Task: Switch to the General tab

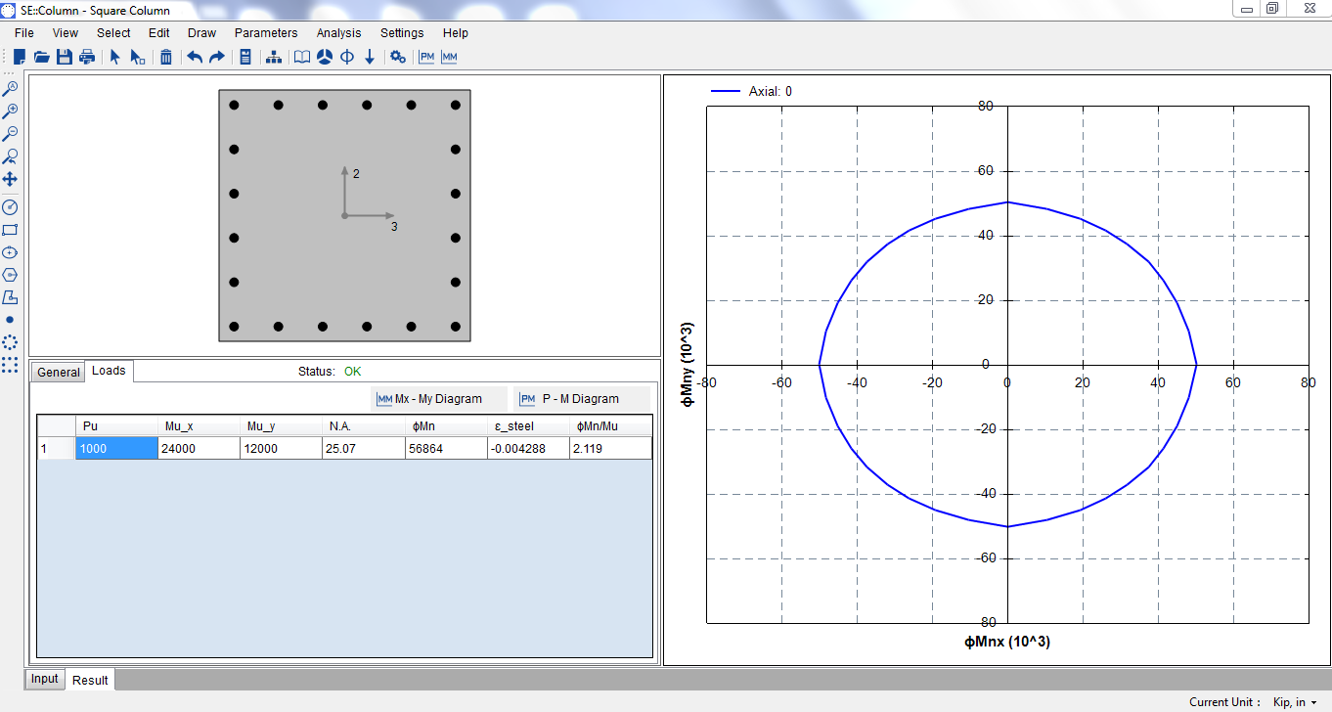Action: 59,373
